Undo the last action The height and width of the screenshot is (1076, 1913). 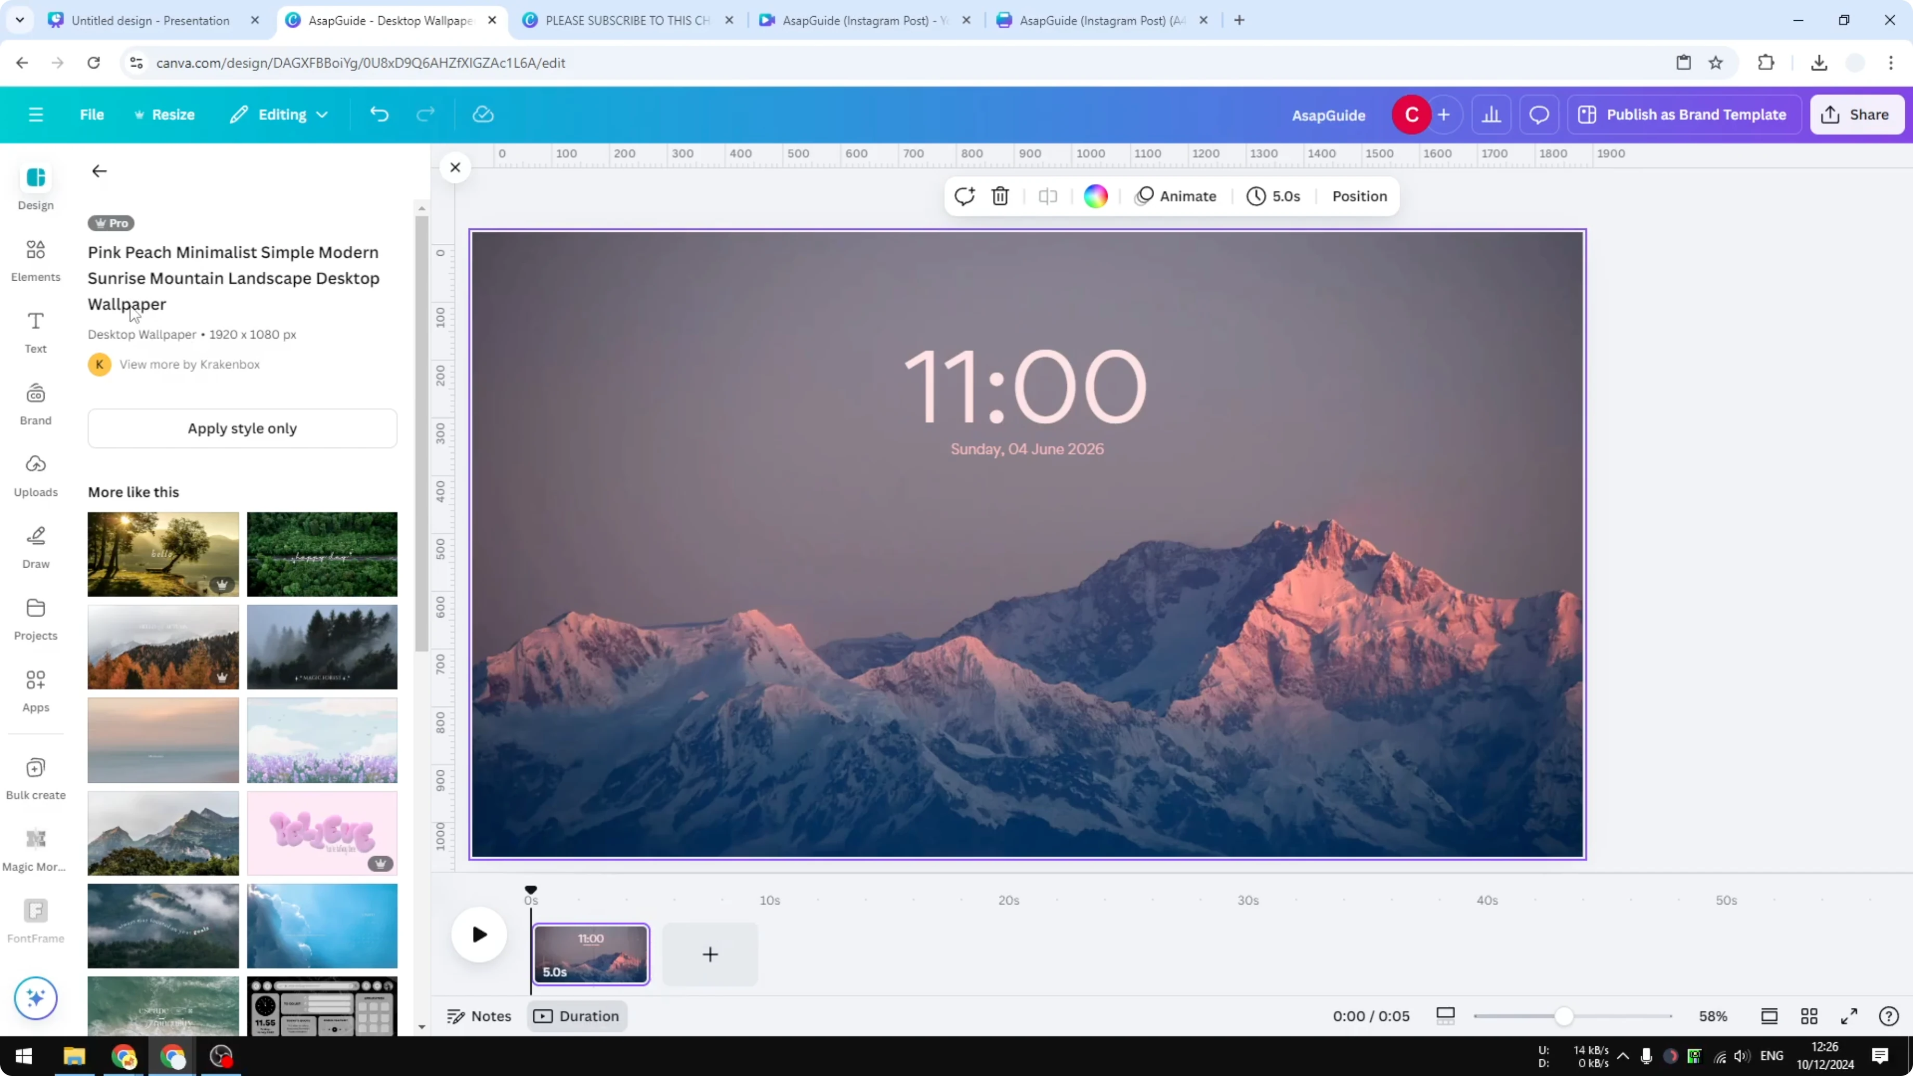379,114
